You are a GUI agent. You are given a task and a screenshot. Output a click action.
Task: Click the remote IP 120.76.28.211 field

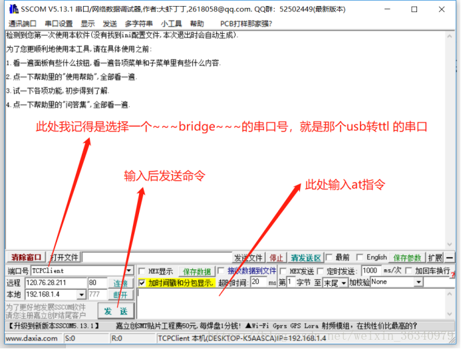click(x=56, y=283)
